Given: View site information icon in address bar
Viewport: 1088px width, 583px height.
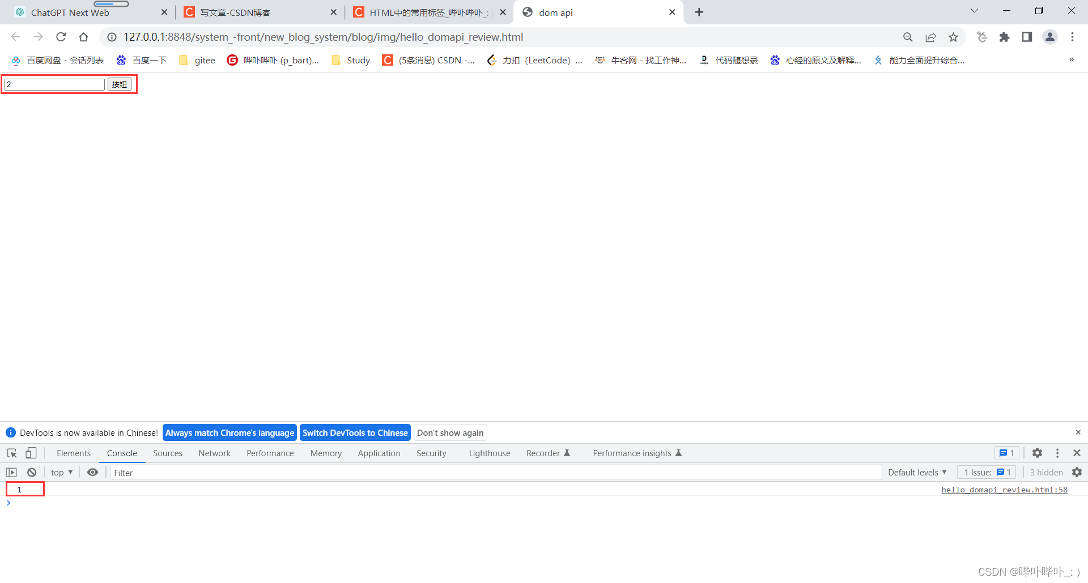Looking at the screenshot, I should click(x=112, y=37).
